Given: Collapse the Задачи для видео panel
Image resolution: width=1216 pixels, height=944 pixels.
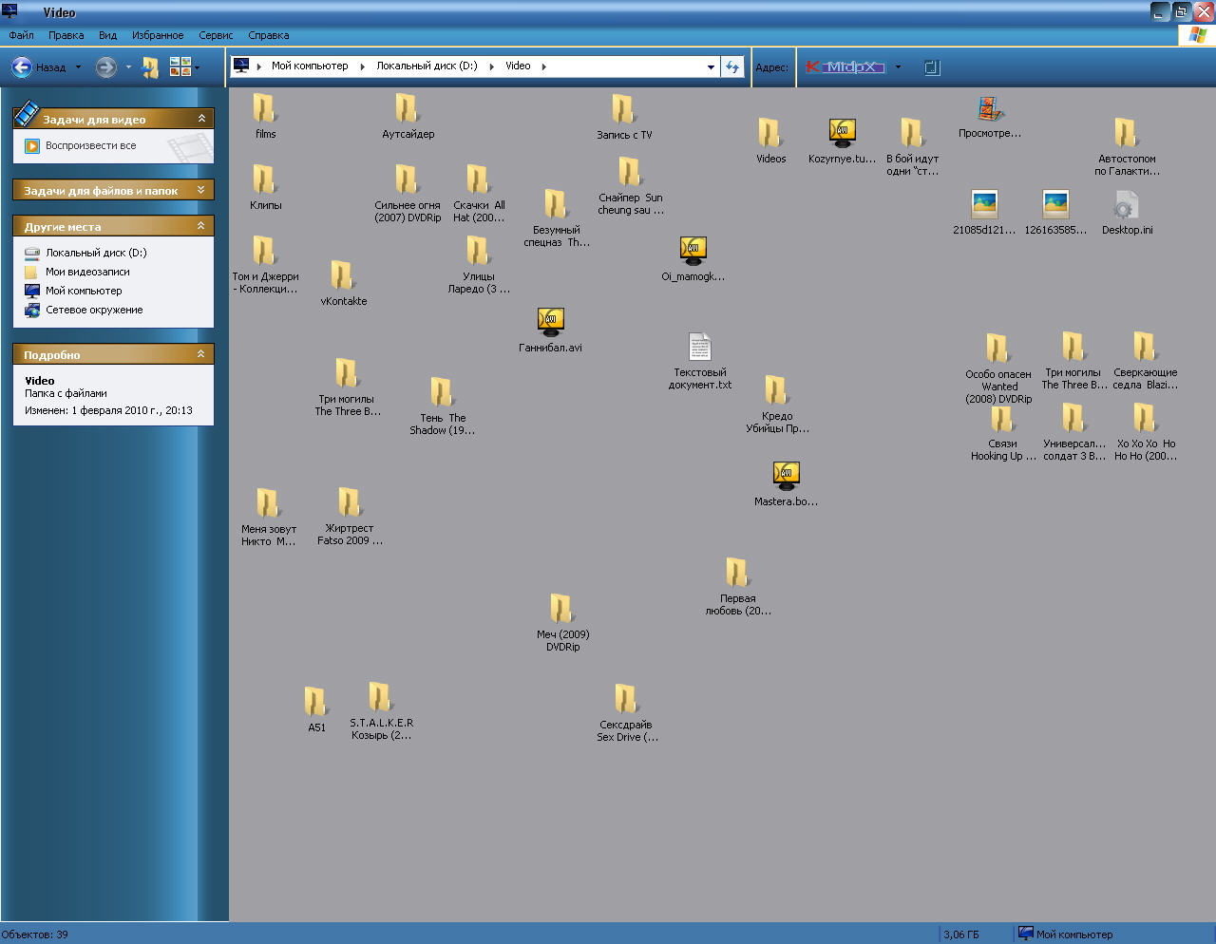Looking at the screenshot, I should 201,119.
